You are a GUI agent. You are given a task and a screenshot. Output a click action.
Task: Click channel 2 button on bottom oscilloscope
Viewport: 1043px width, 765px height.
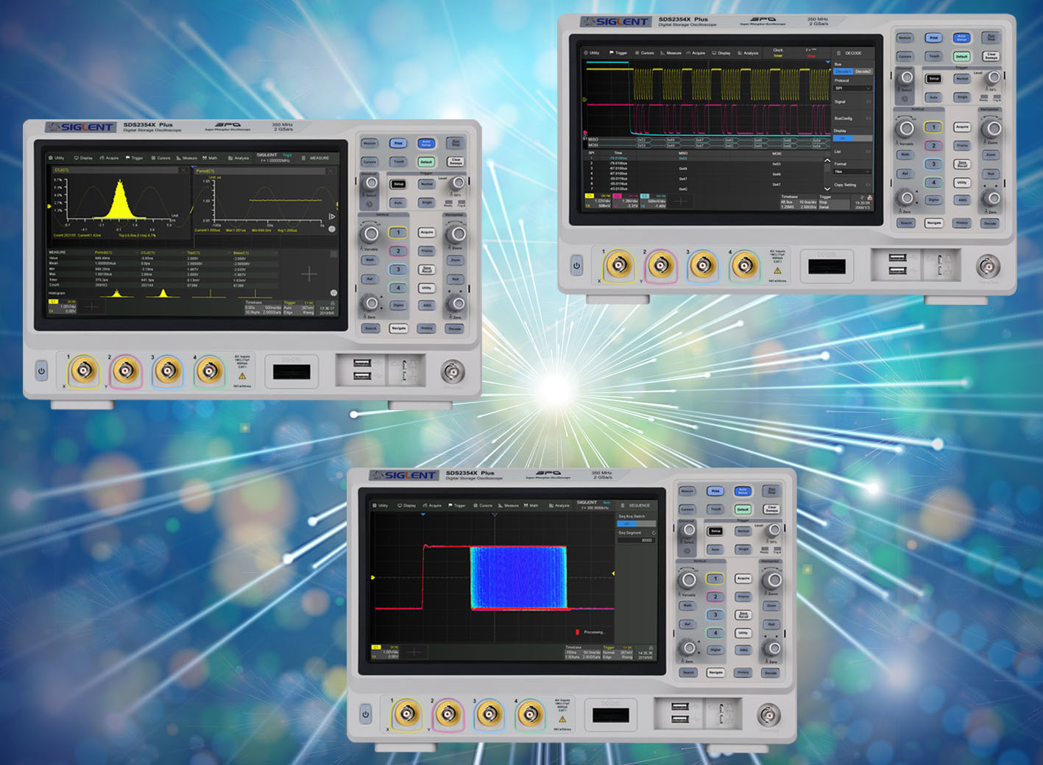click(x=715, y=597)
